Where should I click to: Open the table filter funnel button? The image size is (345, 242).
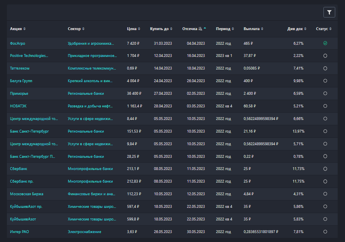click(x=329, y=12)
